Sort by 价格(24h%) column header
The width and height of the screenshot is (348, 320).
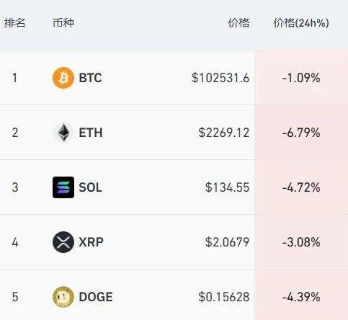click(x=301, y=23)
